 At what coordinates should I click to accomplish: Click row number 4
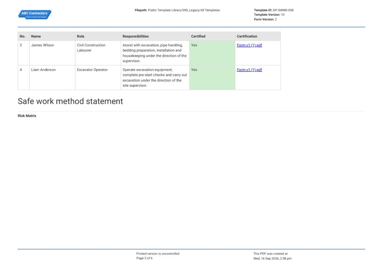21,70
